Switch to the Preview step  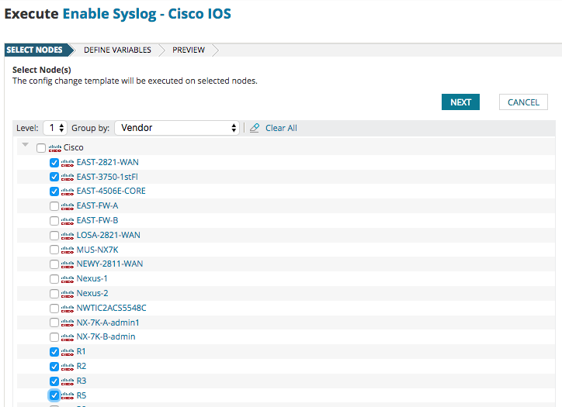[189, 50]
